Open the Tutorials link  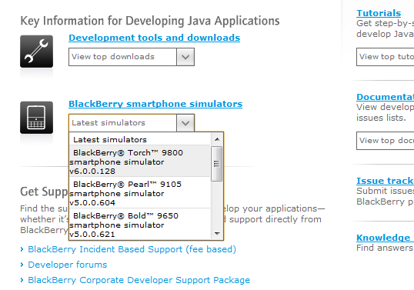click(379, 13)
